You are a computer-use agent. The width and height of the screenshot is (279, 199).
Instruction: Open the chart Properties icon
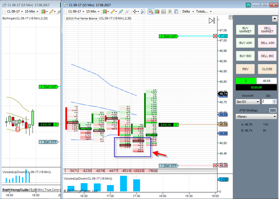(x=176, y=12)
